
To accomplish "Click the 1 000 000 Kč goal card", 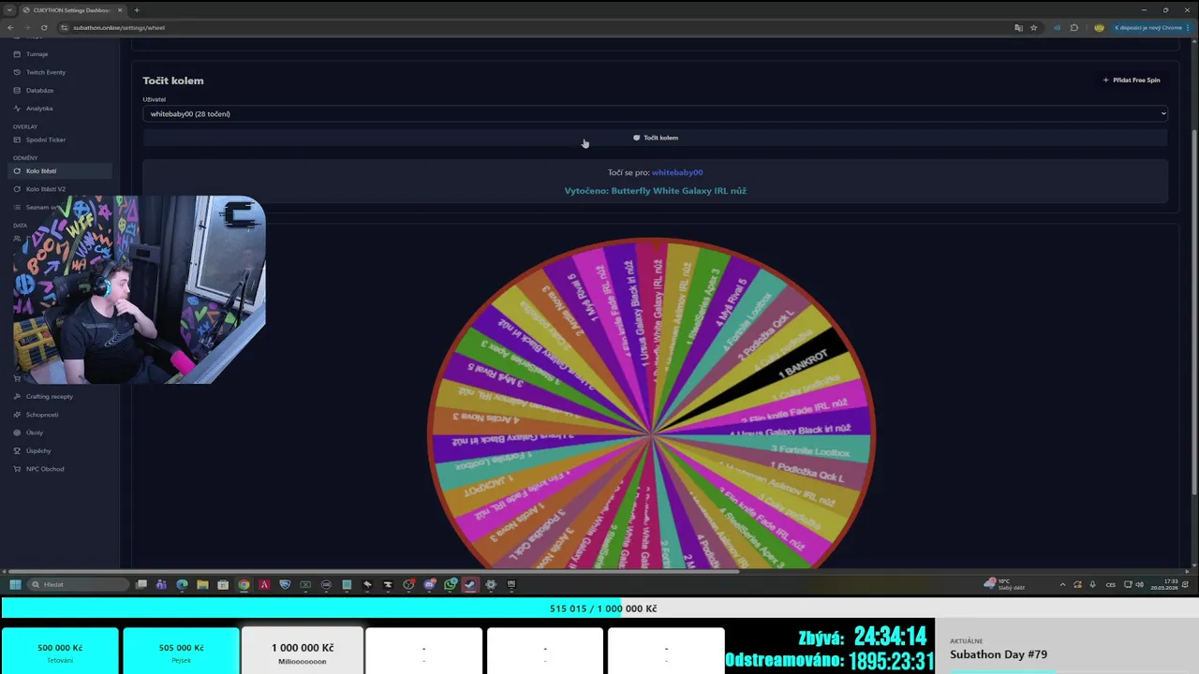I will click(302, 652).
